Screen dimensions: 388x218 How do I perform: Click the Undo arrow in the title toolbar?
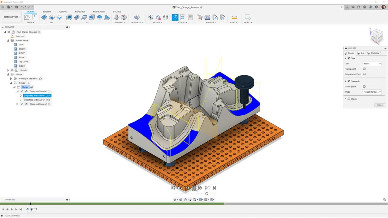point(22,7)
